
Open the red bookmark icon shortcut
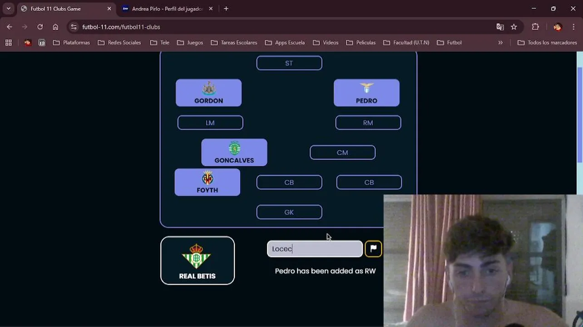pyautogui.click(x=28, y=43)
